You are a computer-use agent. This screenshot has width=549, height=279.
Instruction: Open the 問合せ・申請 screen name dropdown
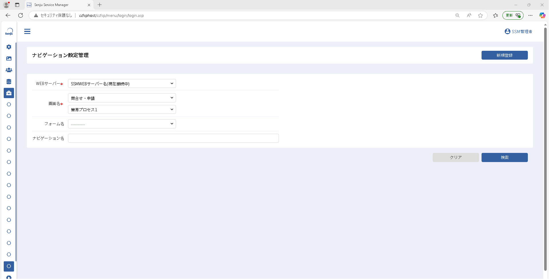tap(122, 98)
